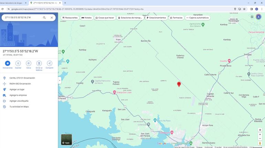
Task: Center map on my location
Action: [260, 130]
